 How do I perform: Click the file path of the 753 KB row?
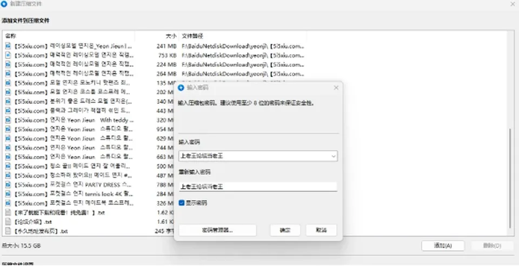[243, 55]
